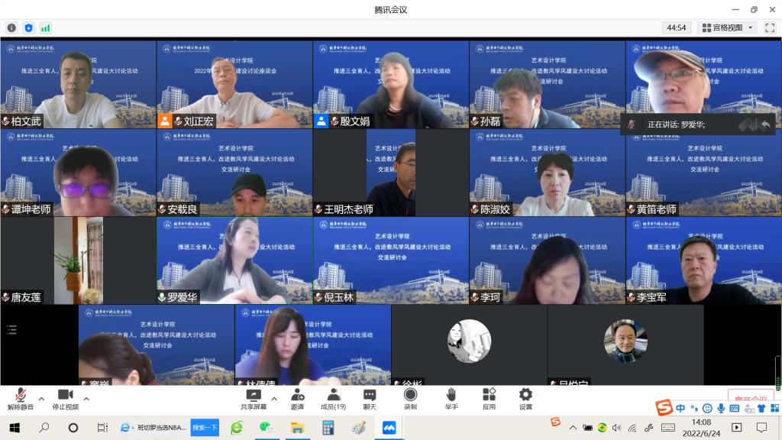Viewport: 782px width, 440px height.
Task: Check the green network signal icon
Action: (x=46, y=27)
